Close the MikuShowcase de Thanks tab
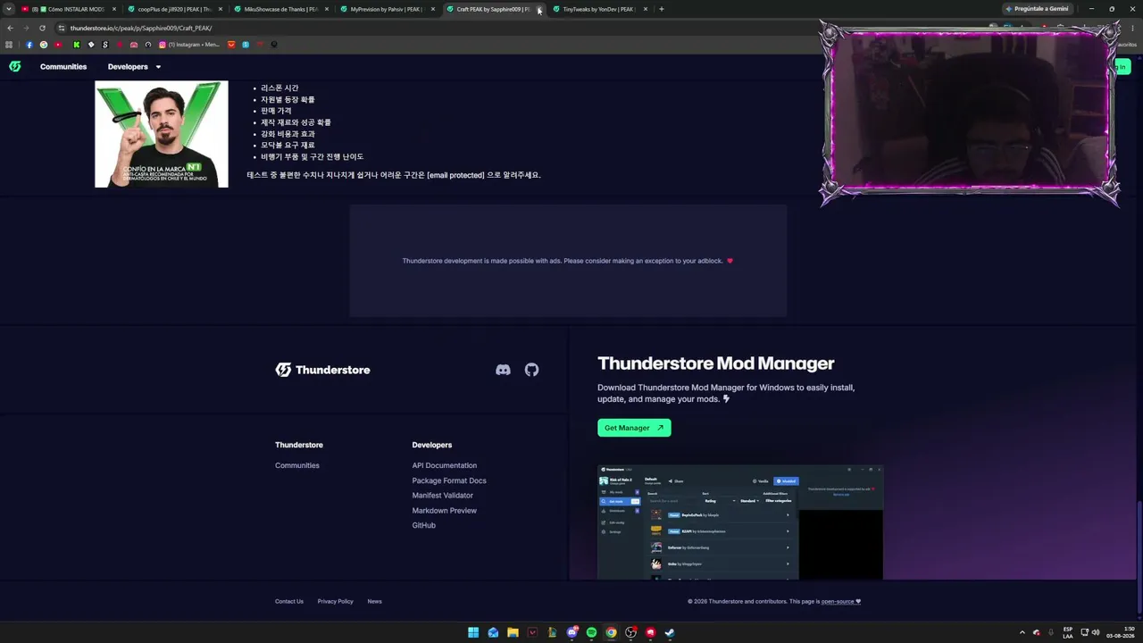Screen dimensions: 1143x643 (x=327, y=9)
